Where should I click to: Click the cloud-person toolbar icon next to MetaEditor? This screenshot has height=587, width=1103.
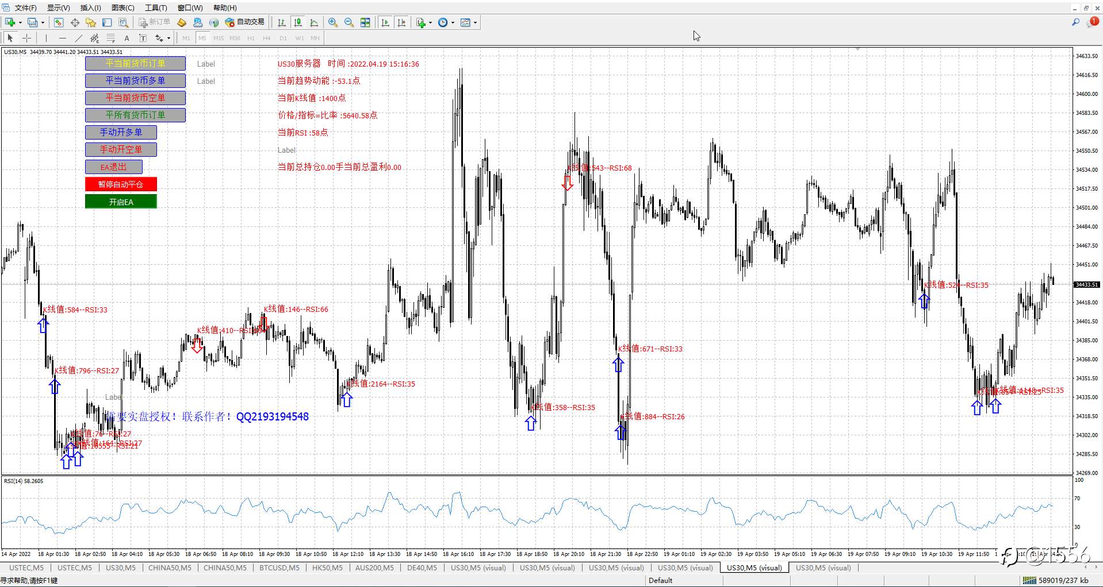pos(198,22)
